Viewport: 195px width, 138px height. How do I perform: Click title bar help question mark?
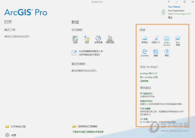point(169,2)
